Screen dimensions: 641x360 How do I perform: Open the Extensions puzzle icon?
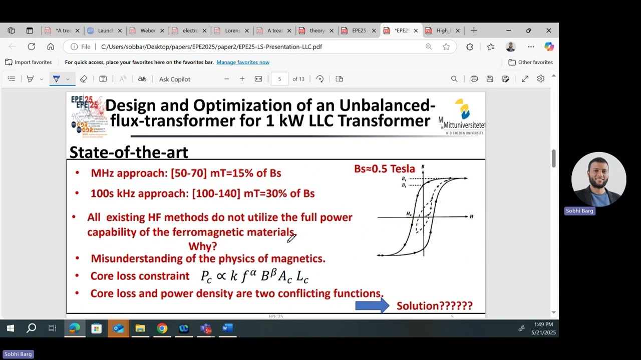tap(469, 46)
